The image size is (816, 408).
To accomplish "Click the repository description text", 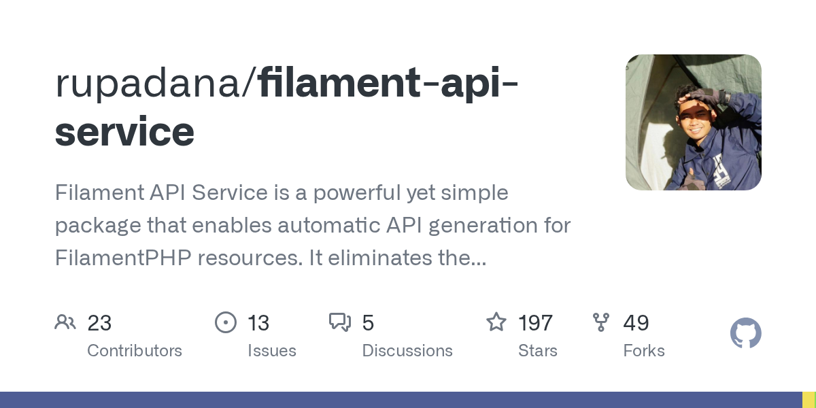I will coord(313,225).
